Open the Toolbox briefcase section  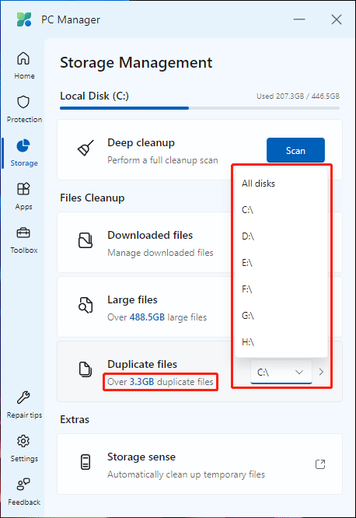pyautogui.click(x=23, y=240)
